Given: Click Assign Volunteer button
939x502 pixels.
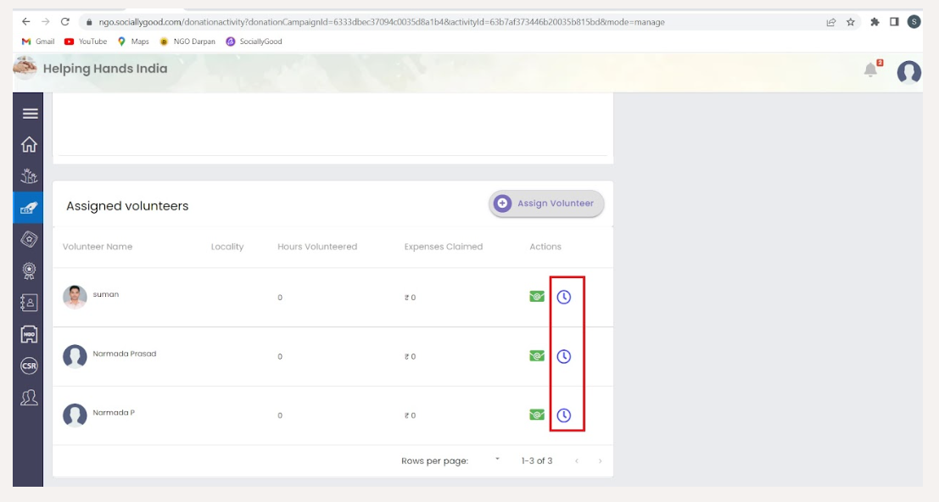Looking at the screenshot, I should (x=546, y=204).
